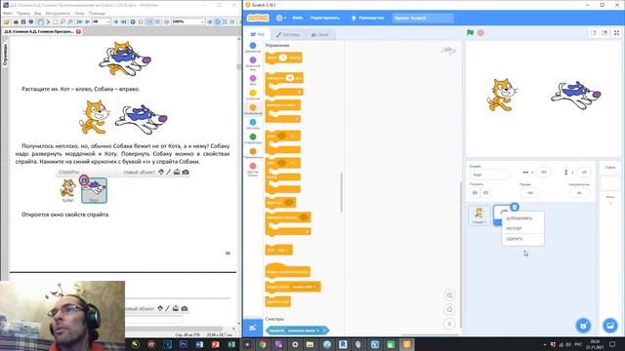This screenshot has height=351, width=625.
Task: Open the Файл menu in Scratch
Action: click(x=297, y=18)
